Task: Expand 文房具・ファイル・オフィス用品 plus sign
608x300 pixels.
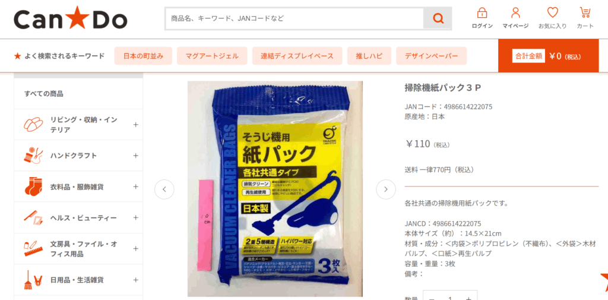Action: (136, 249)
